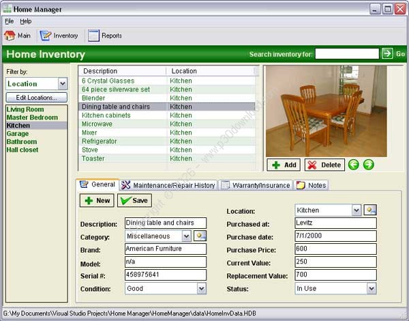Expand the Filter by Location dropdown
Viewport: 409px width, 321px height.
[x=63, y=84]
